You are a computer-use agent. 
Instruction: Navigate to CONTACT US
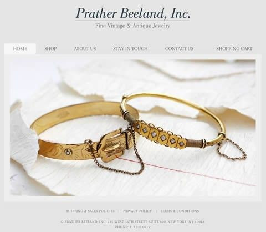tap(179, 49)
